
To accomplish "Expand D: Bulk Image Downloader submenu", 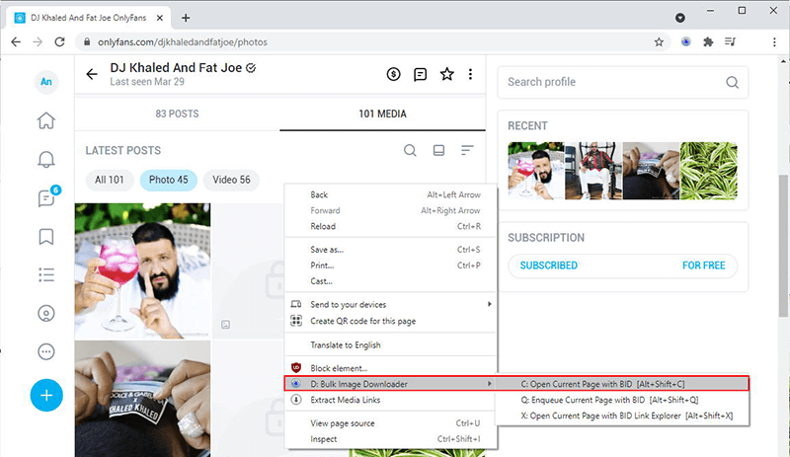I will [391, 384].
